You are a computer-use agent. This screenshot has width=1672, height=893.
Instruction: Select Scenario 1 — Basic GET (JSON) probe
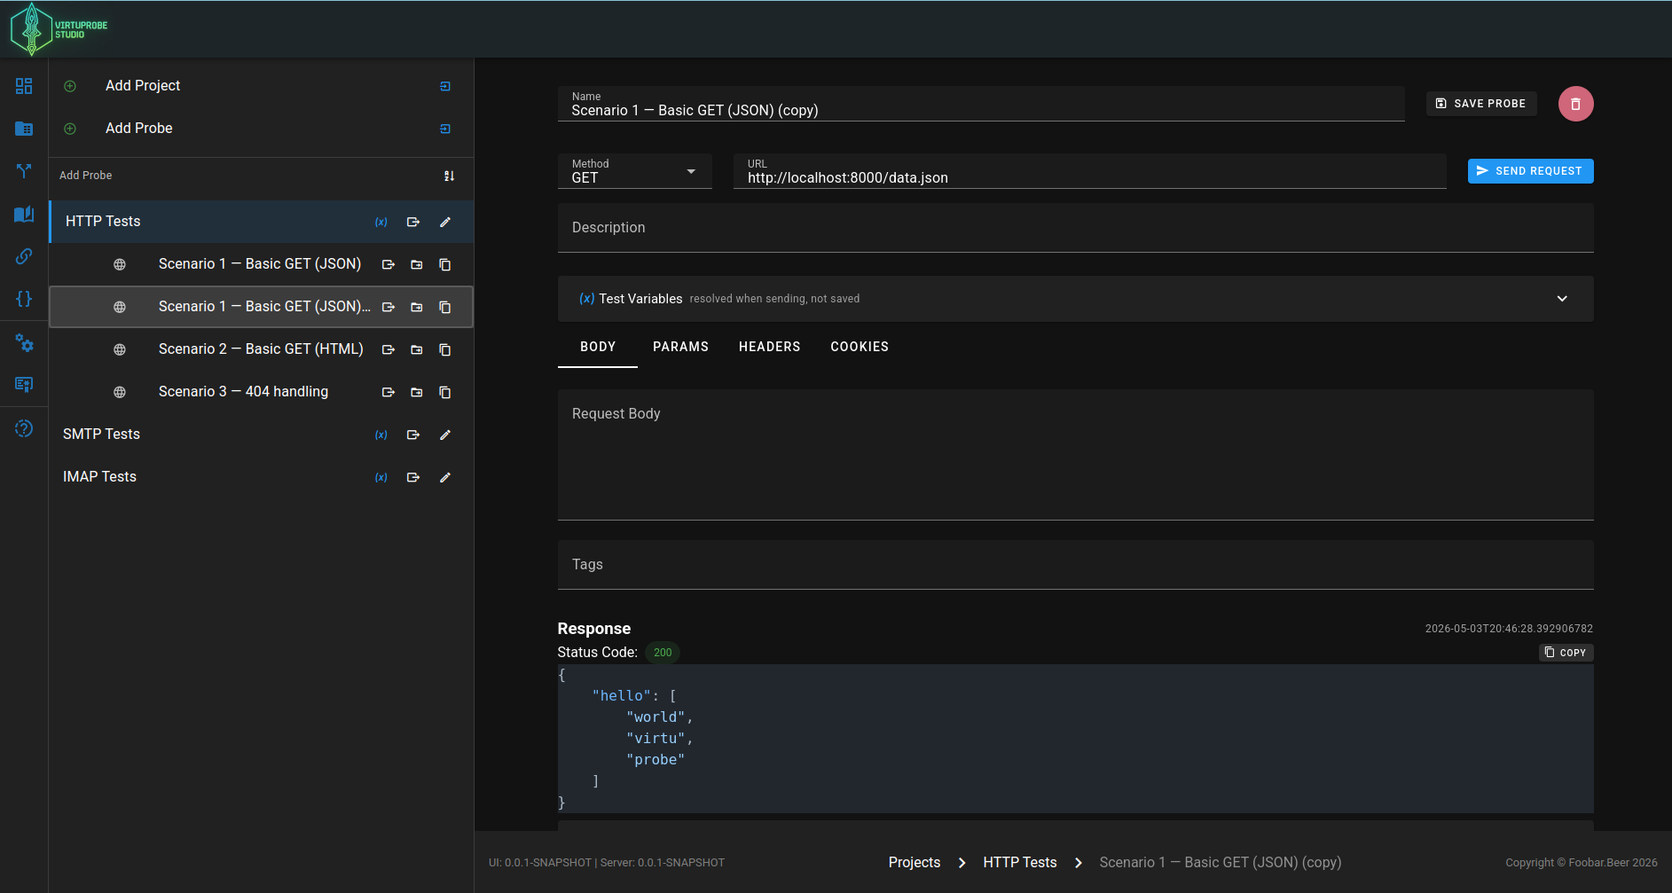tap(260, 264)
